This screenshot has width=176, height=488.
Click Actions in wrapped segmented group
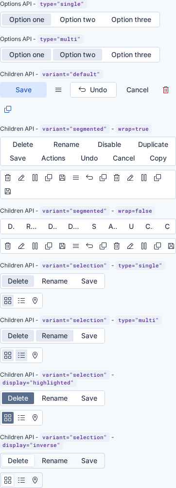(x=53, y=159)
